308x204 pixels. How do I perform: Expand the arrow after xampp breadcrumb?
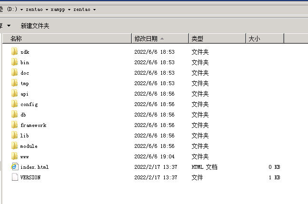point(69,10)
